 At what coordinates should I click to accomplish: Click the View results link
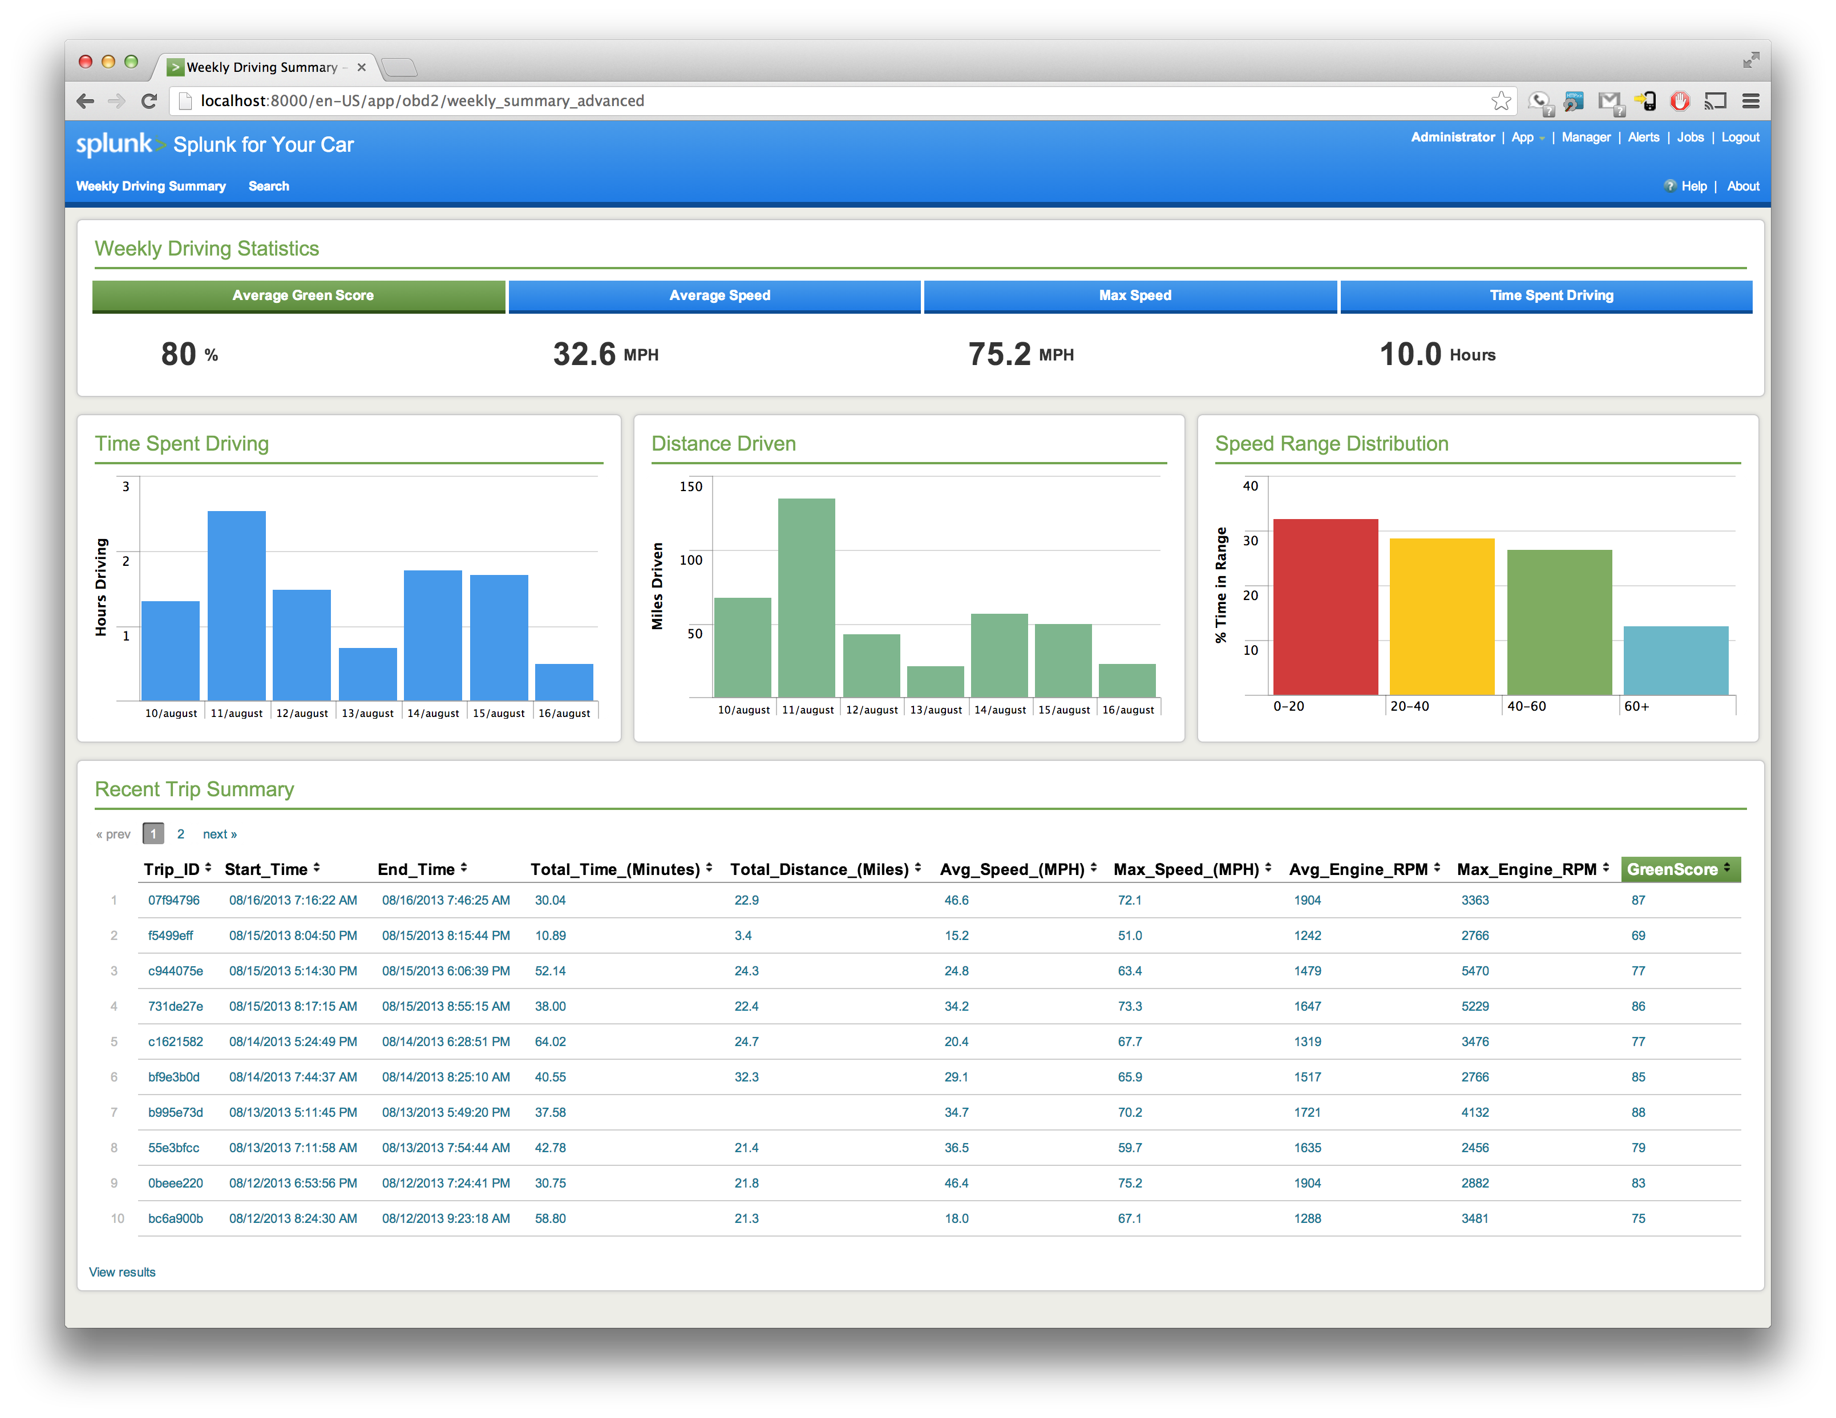(x=122, y=1272)
